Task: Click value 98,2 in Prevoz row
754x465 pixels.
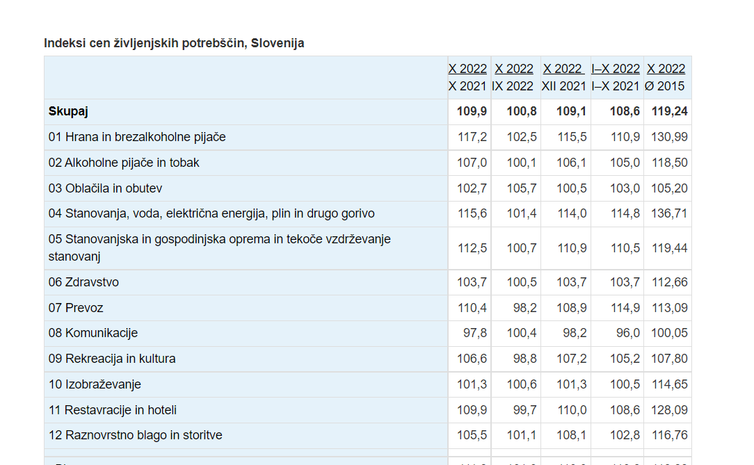Action: [x=524, y=308]
